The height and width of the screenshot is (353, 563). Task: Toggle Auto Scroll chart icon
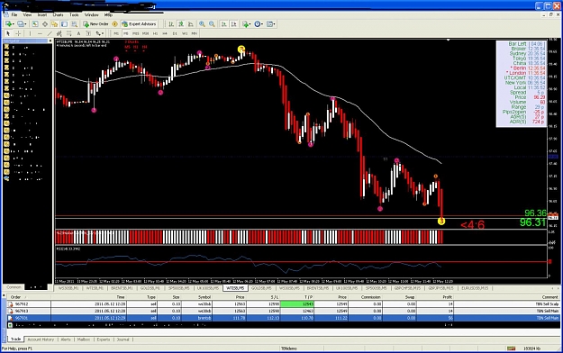coord(223,24)
